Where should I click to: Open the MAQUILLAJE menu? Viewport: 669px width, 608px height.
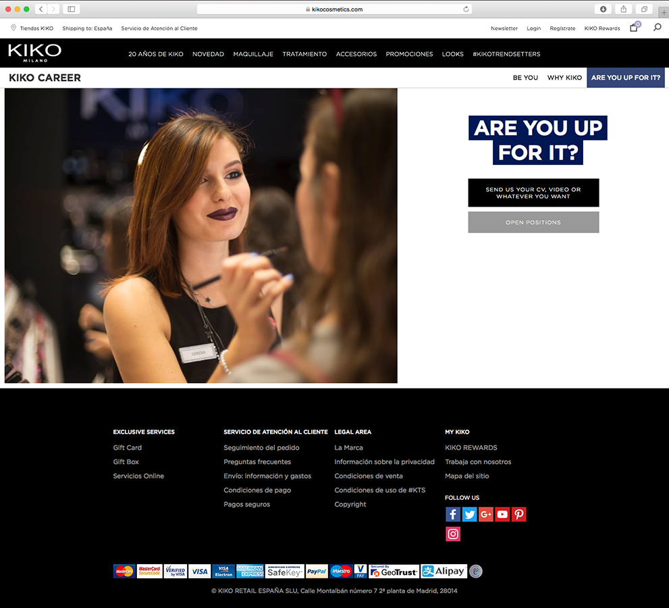[253, 54]
